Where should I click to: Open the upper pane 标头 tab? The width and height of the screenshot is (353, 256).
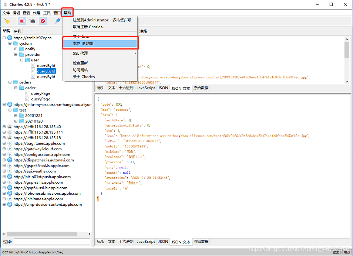pyautogui.click(x=100, y=88)
